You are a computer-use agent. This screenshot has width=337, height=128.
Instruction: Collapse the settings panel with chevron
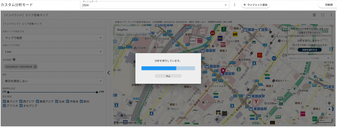tap(109, 73)
